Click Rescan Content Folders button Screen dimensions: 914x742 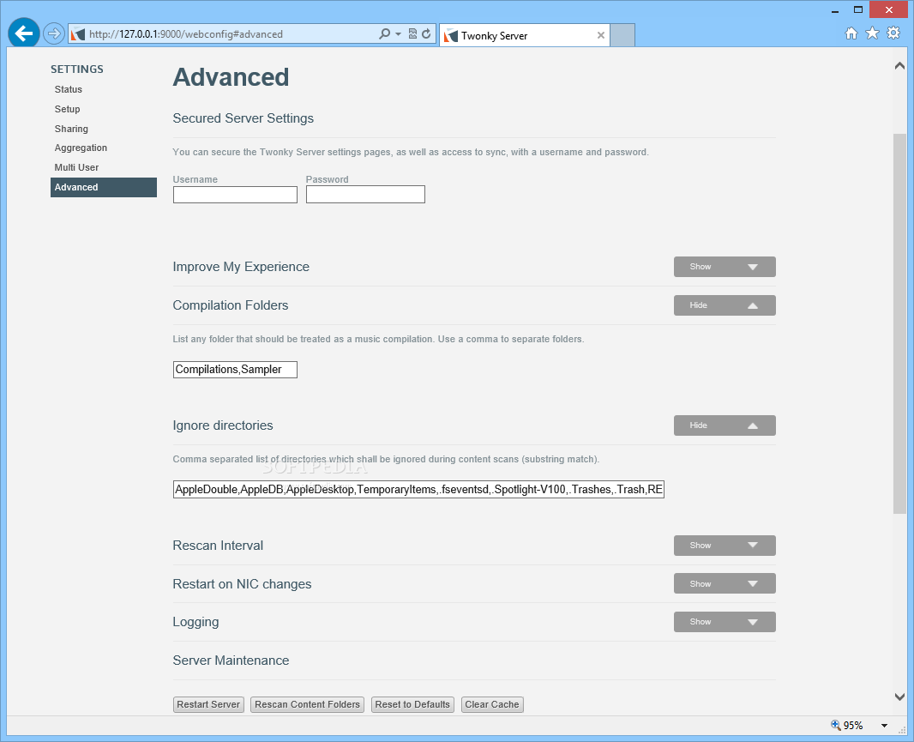pyautogui.click(x=307, y=704)
